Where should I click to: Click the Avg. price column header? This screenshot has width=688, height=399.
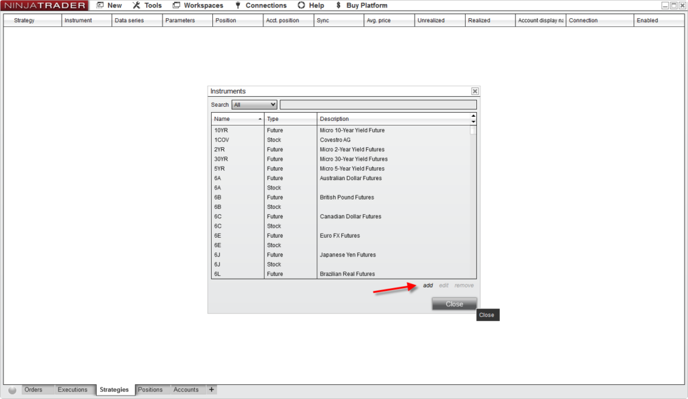pos(389,20)
